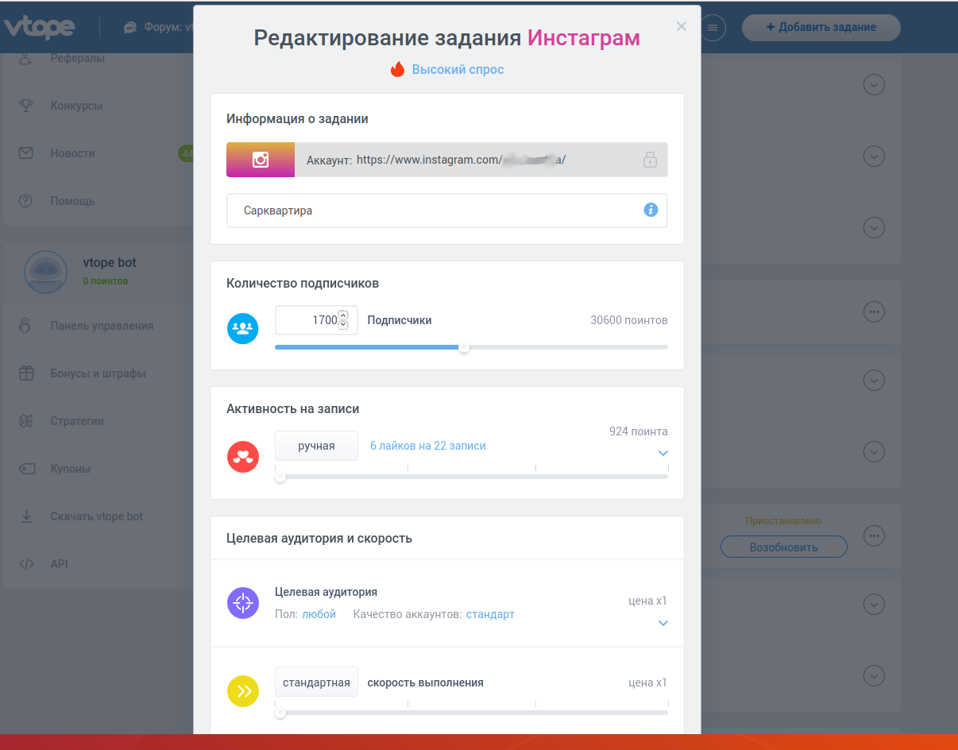Click the Возобновить button on paused task
958x750 pixels.
coord(783,547)
